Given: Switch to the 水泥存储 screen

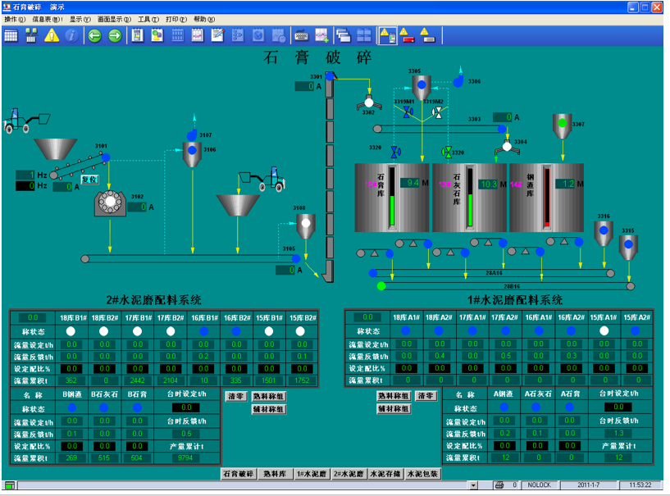Looking at the screenshot, I should [x=385, y=474].
